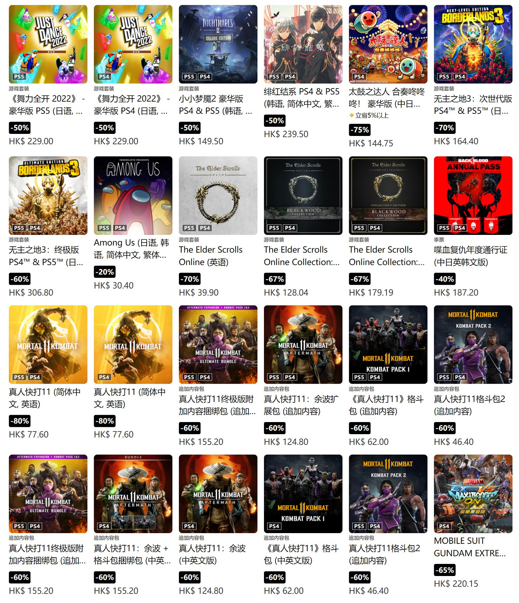The width and height of the screenshot is (519, 603).
Task: Click the HK$ 30.40 Among Us price
Action: 113,285
